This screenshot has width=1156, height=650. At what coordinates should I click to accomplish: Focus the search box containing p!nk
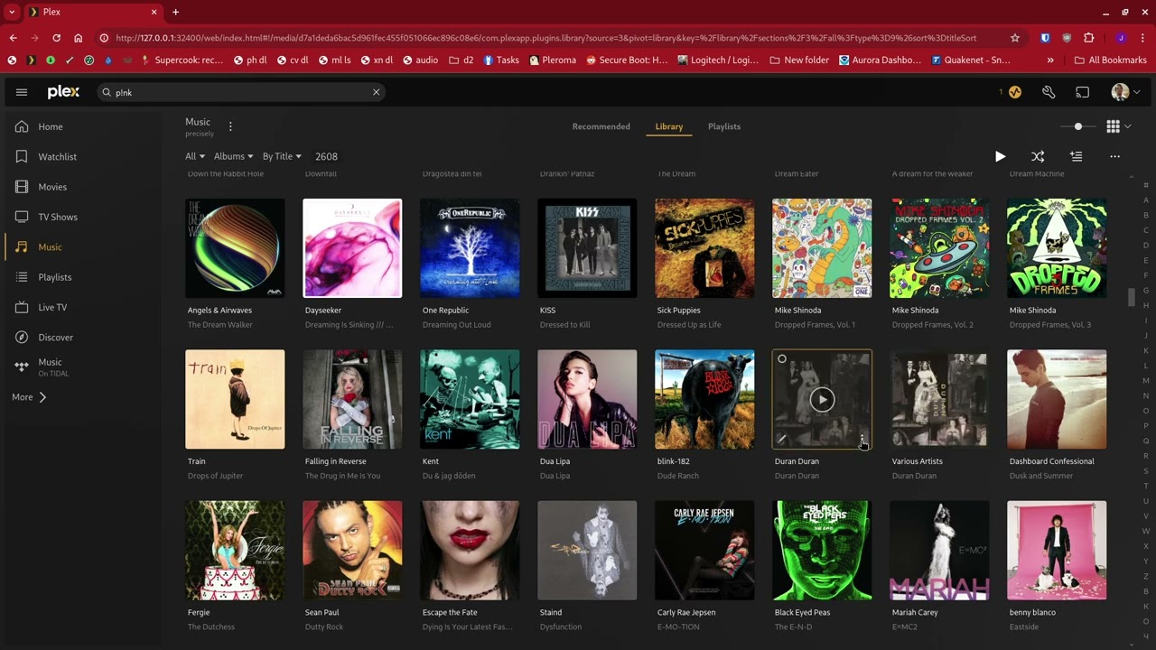coord(240,92)
